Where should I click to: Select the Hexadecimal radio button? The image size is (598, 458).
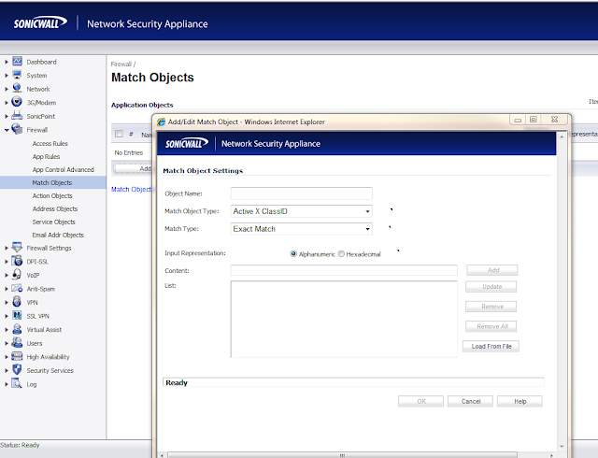pyautogui.click(x=341, y=253)
